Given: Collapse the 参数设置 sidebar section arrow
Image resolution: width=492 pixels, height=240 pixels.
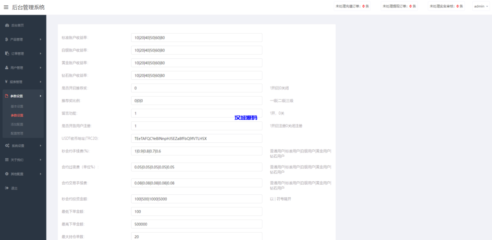Looking at the screenshot, I should (x=41, y=96).
